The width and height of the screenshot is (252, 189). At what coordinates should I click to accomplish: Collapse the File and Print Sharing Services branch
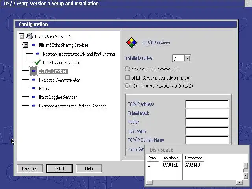[26, 45]
